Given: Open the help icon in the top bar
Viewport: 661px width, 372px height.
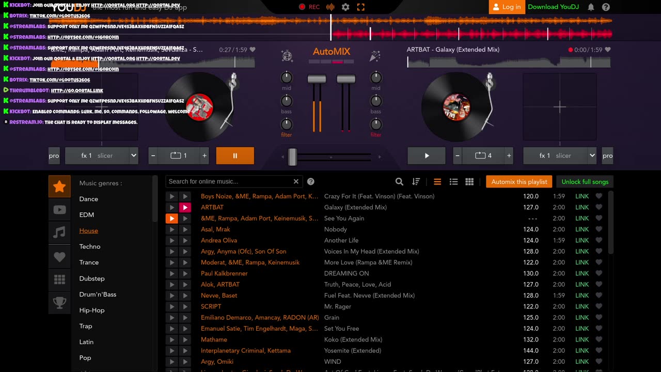Looking at the screenshot, I should click(606, 7).
